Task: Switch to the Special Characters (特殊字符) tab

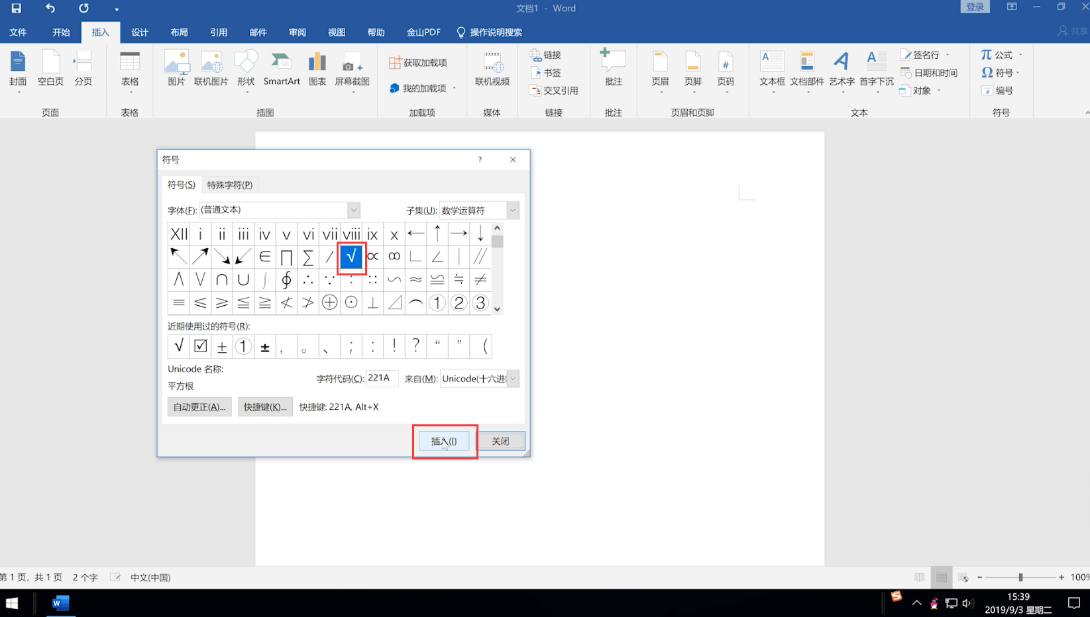Action: (229, 185)
